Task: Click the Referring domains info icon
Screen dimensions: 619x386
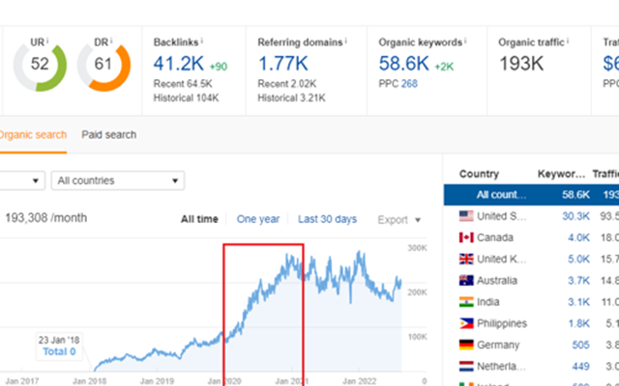Action: pos(346,41)
